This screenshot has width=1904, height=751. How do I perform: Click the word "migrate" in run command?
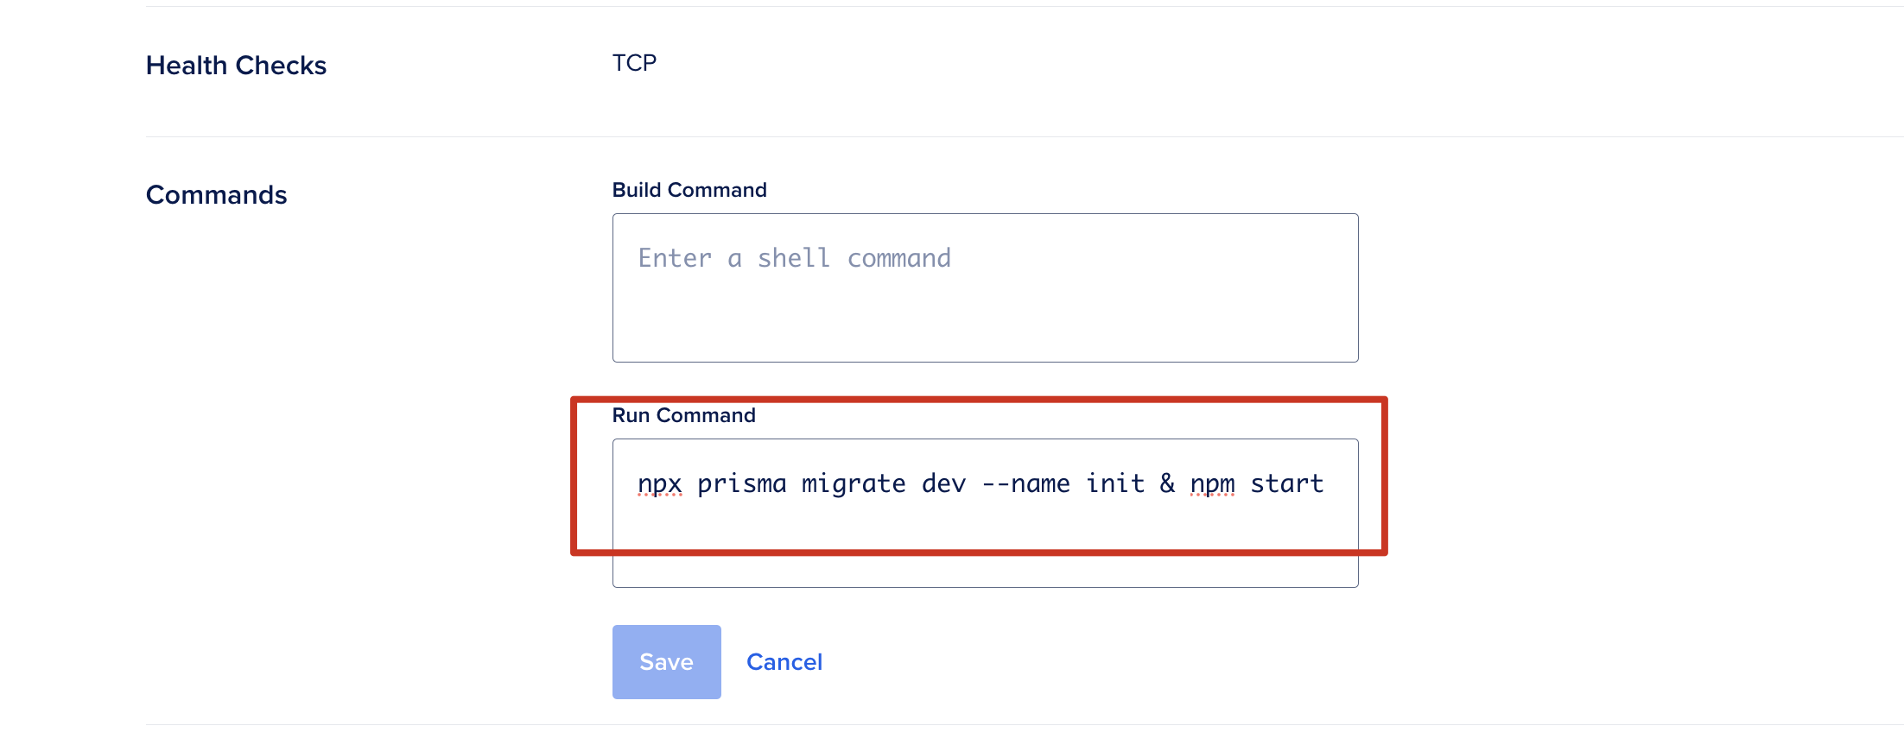point(854,484)
